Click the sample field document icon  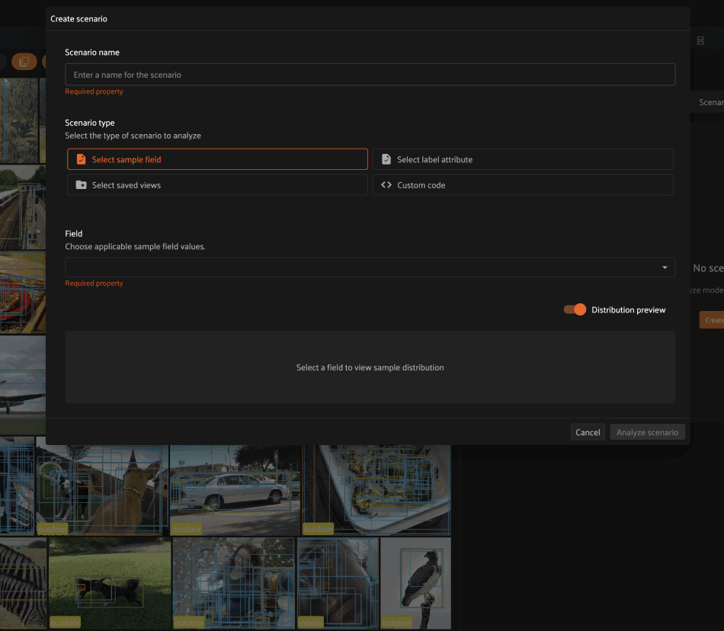pyautogui.click(x=82, y=159)
